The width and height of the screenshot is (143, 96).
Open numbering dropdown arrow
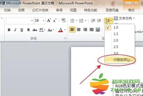click(x=86, y=21)
